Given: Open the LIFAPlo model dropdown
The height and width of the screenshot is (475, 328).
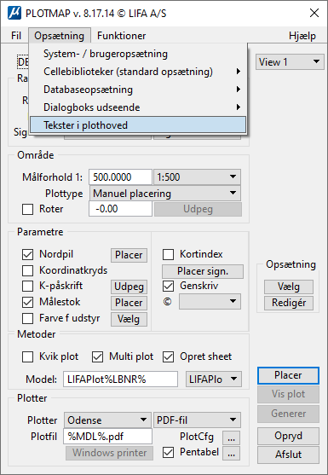Looking at the screenshot, I should coord(214,379).
